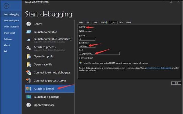The height and width of the screenshot is (114, 183).
Task: Click the shield icon beside Local tab
Action: tap(106, 23)
